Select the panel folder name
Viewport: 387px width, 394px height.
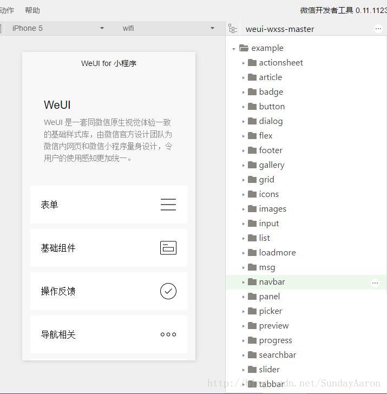[270, 297]
